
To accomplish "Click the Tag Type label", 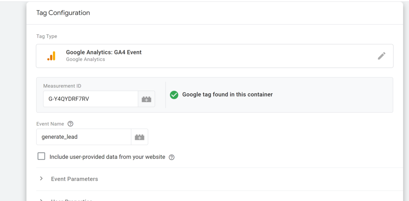I will click(47, 36).
